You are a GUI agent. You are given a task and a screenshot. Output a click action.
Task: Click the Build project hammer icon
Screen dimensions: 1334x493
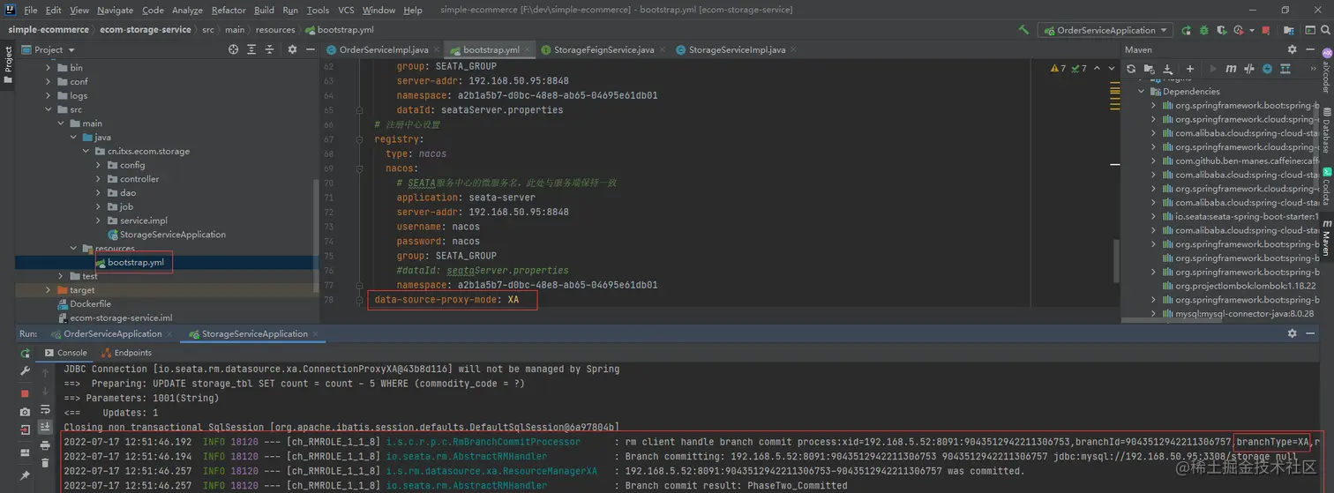[1023, 30]
